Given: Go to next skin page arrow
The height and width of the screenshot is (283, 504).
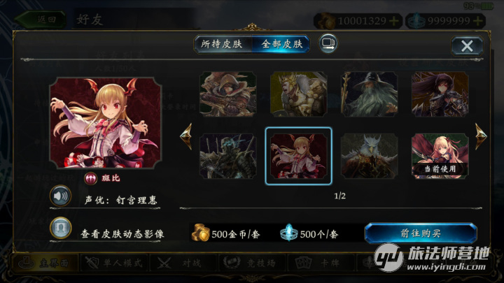Looking at the screenshot, I should 480,136.
